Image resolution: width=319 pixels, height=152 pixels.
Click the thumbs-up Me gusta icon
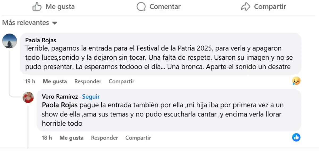tap(37, 7)
